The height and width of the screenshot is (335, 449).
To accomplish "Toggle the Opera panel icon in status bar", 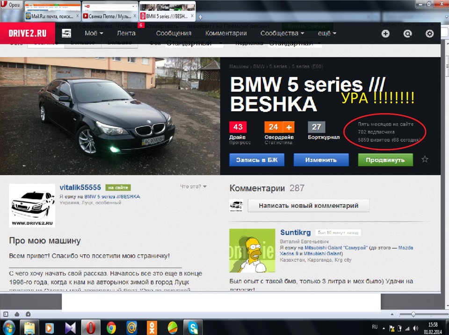I will [x=6, y=314].
